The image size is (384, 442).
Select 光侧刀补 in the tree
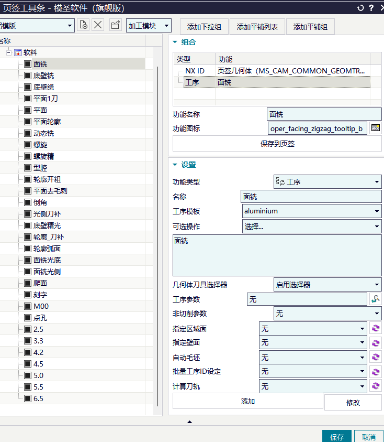[x=47, y=214]
